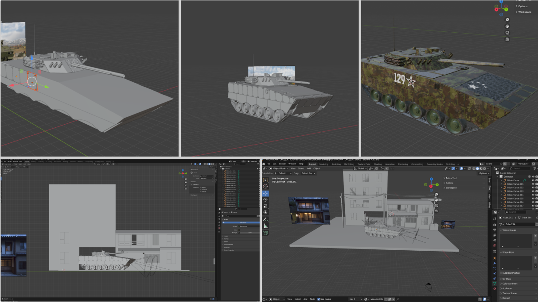Select the Scale tool in bottom-right Blender toolbar
Viewport: 538px width, 302px height.
(265, 206)
